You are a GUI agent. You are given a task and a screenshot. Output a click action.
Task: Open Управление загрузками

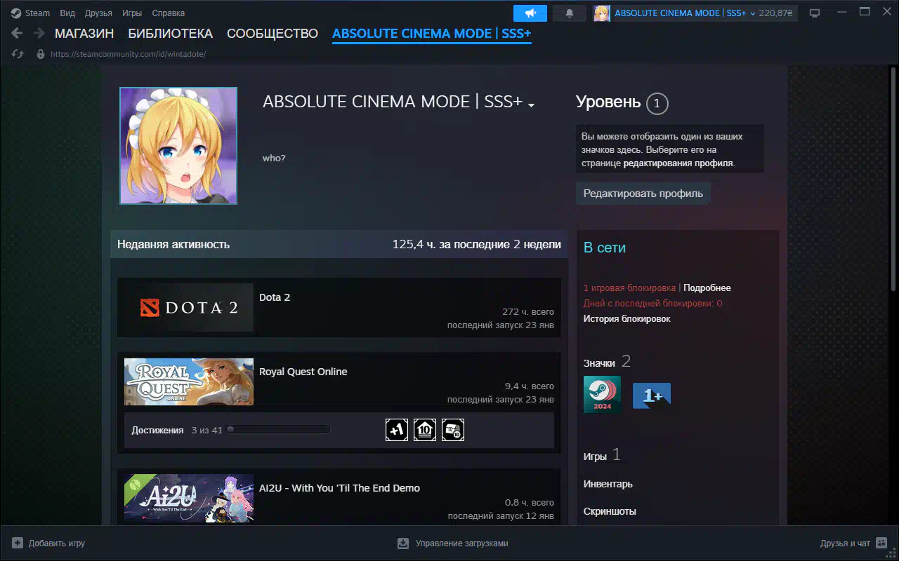(x=461, y=543)
